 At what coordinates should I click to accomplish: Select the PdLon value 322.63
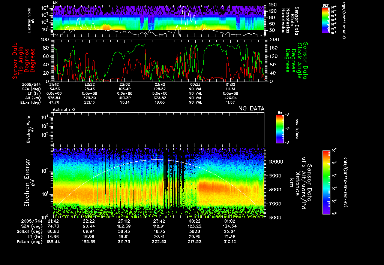pyautogui.click(x=159, y=242)
